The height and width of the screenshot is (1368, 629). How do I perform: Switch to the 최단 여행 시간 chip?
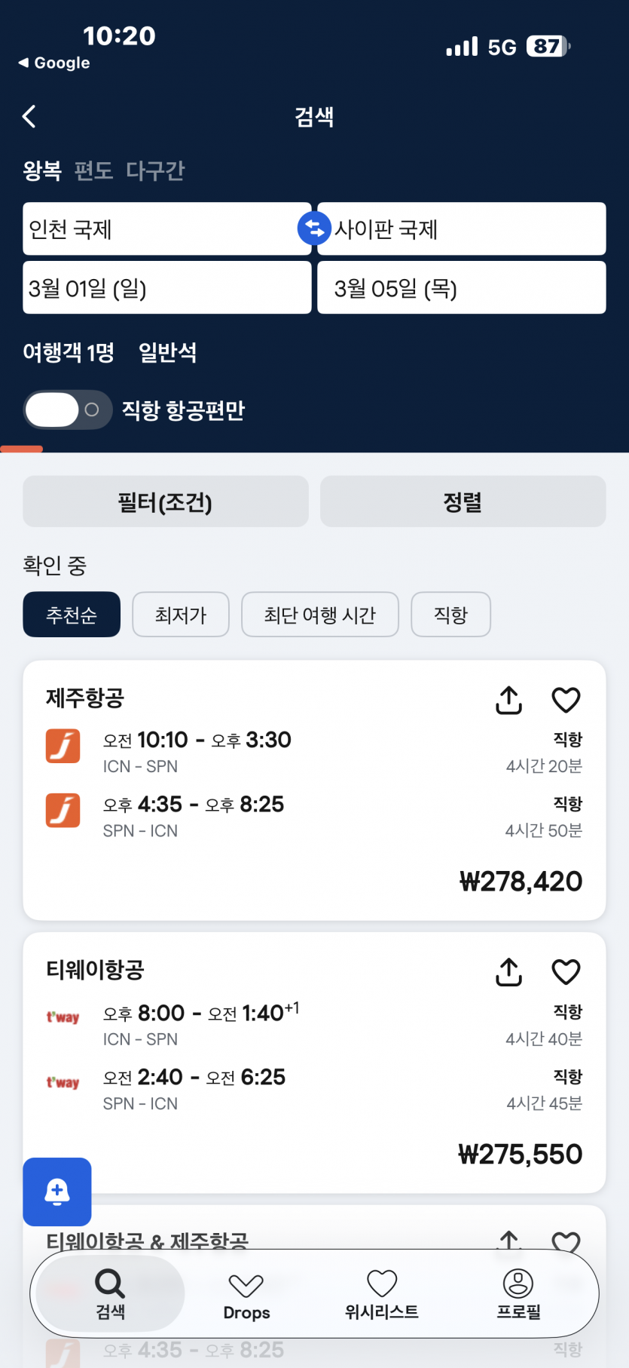coord(319,615)
